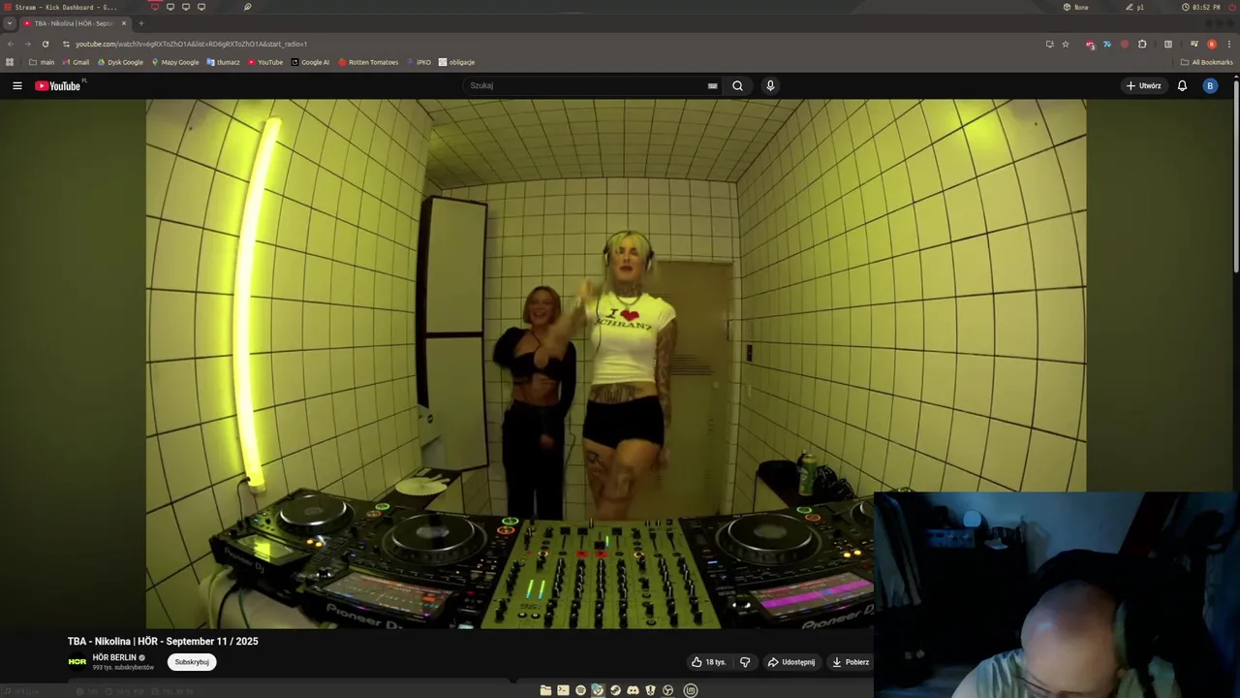Viewport: 1240px width, 698px height.
Task: Open the Google AI bookmark
Action: (x=310, y=62)
